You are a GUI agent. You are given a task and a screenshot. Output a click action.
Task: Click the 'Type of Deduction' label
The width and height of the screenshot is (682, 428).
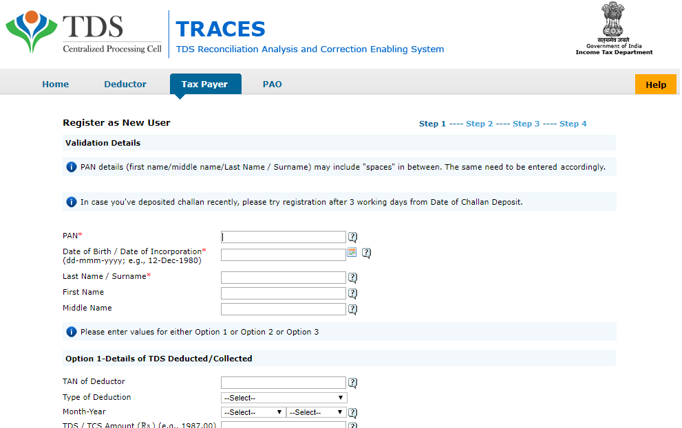(x=96, y=397)
